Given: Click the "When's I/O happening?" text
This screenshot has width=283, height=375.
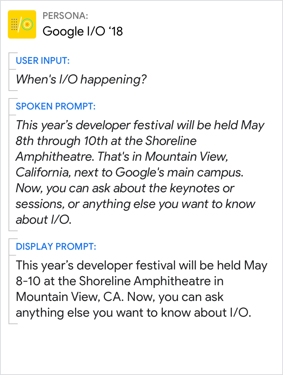Looking at the screenshot, I should pos(81,80).
